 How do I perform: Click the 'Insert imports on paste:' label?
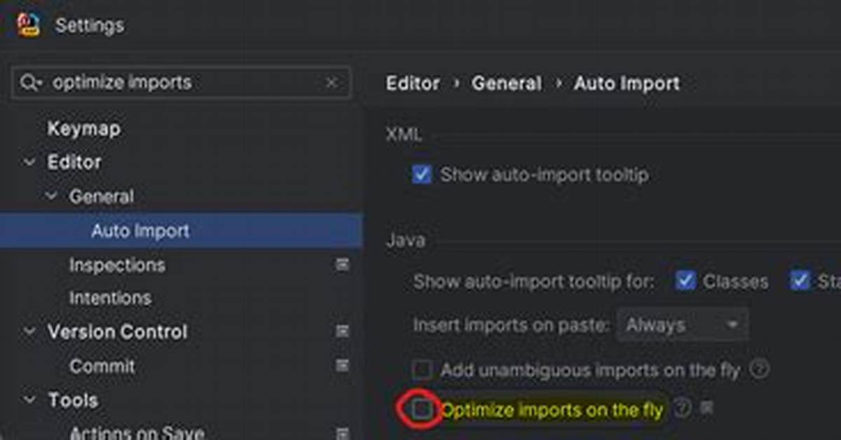512,325
